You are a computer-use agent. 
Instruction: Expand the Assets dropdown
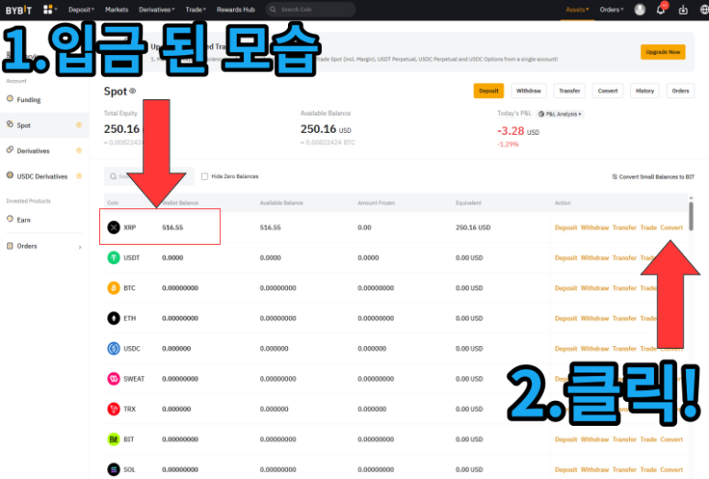(x=577, y=9)
